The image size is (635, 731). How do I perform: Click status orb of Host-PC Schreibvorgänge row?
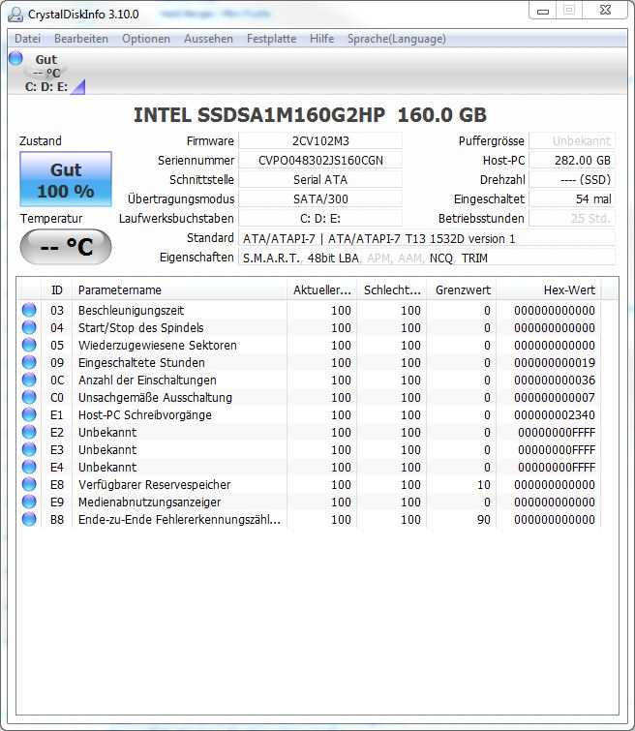click(x=29, y=414)
